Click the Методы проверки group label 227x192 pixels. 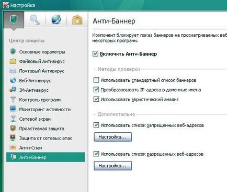(x=119, y=69)
